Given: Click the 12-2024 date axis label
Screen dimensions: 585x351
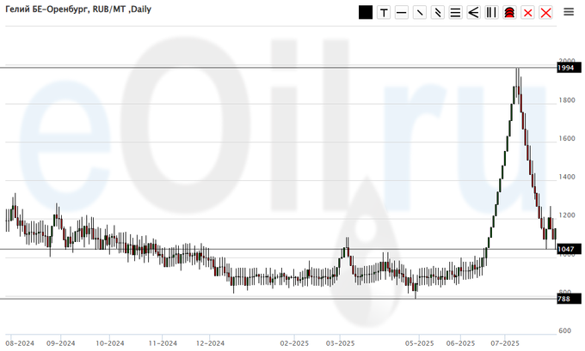Looking at the screenshot, I should [x=210, y=342].
